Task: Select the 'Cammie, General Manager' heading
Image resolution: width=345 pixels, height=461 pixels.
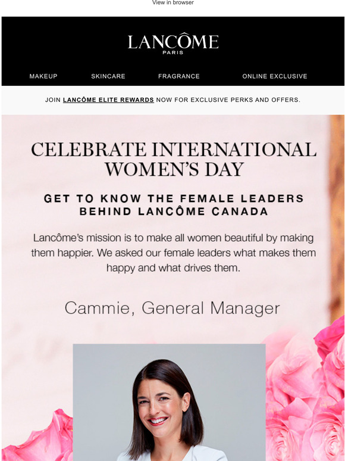Action: tap(172, 308)
